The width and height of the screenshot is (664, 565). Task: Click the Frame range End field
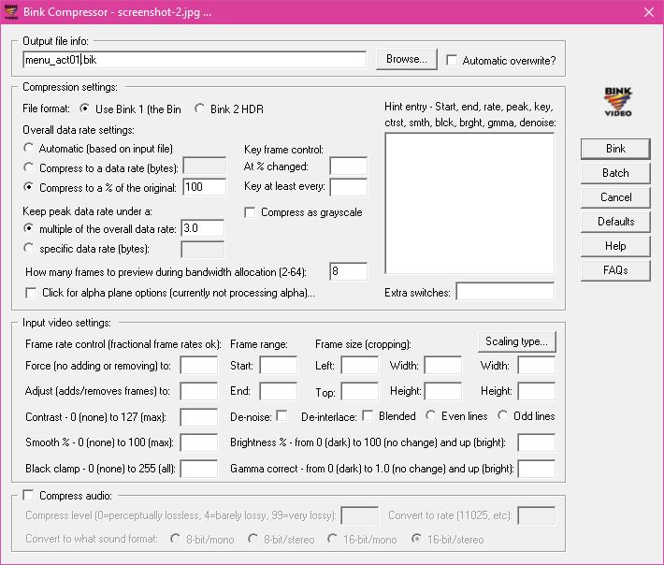click(278, 391)
